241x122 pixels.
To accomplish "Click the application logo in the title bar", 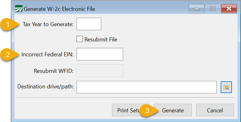I will [x=19, y=9].
